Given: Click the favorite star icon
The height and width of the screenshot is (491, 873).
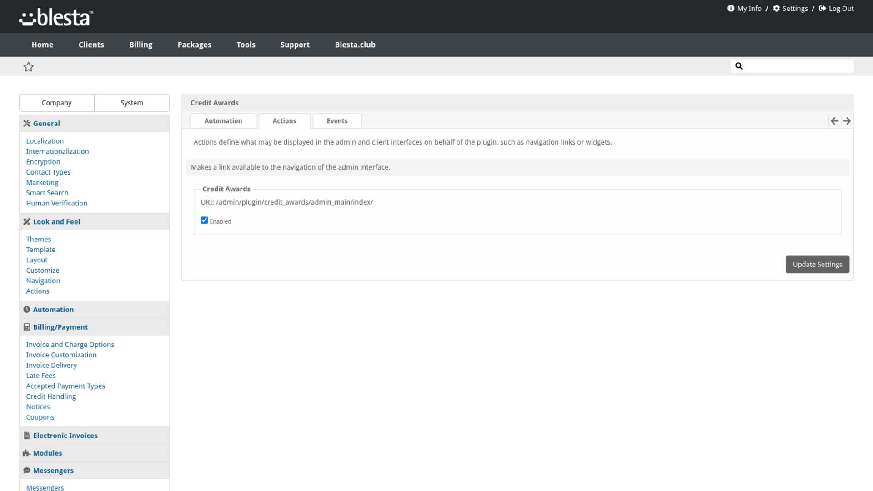Looking at the screenshot, I should tap(29, 67).
